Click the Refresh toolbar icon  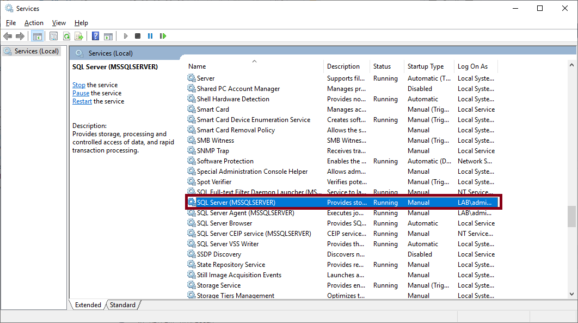pos(67,36)
